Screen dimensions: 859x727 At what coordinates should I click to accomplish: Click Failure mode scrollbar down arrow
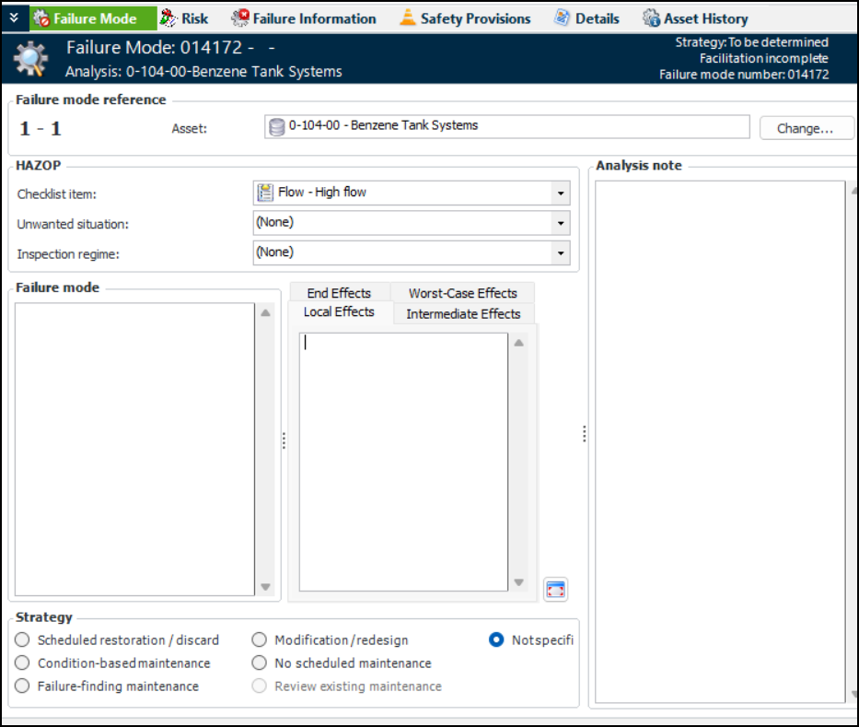tap(266, 587)
